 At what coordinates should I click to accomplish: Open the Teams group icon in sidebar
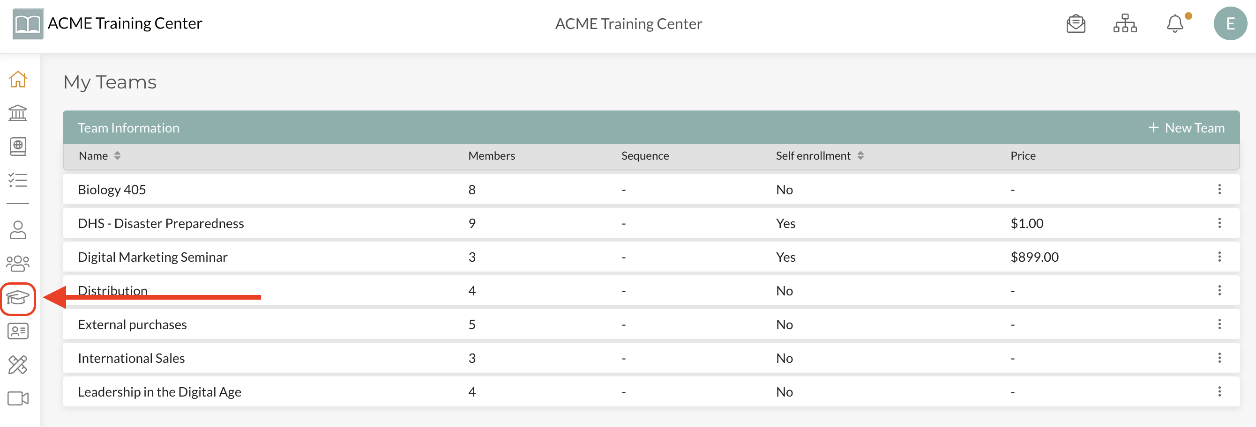(17, 264)
